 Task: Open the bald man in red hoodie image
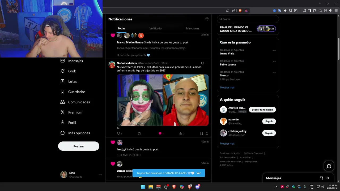[186, 100]
